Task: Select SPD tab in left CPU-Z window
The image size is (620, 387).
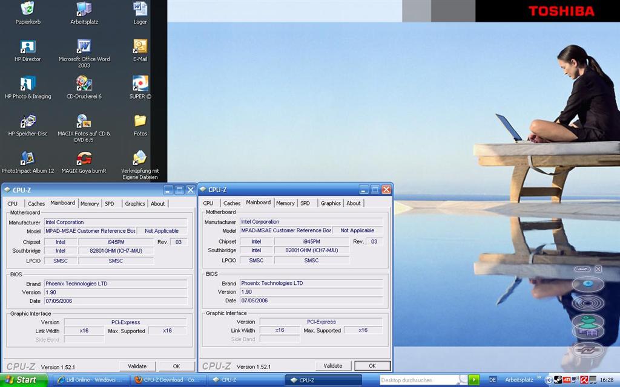Action: (x=110, y=203)
